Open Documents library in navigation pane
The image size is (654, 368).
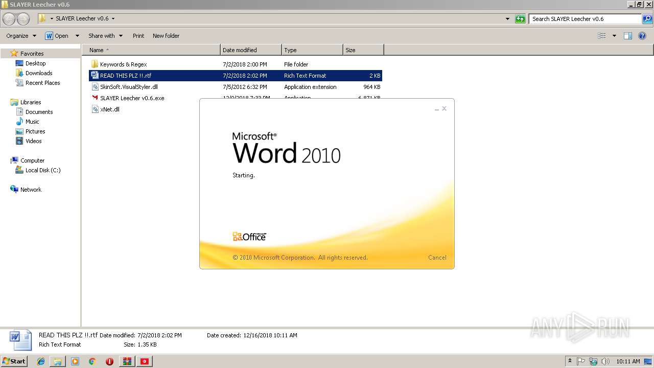(39, 112)
